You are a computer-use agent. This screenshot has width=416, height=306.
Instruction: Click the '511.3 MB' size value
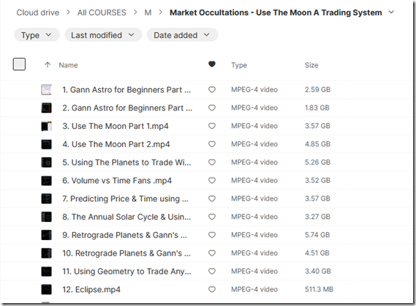pyautogui.click(x=319, y=289)
